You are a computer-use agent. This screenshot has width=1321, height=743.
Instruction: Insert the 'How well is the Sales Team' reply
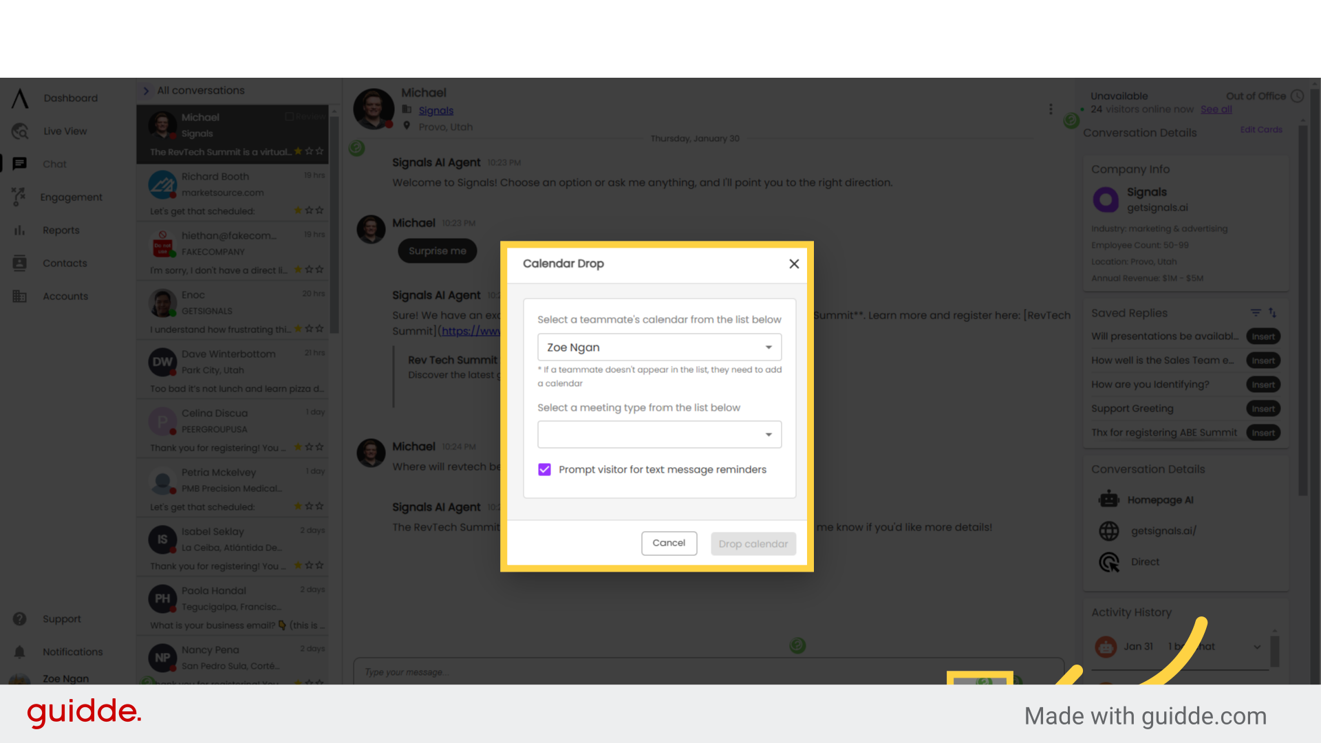(1263, 360)
